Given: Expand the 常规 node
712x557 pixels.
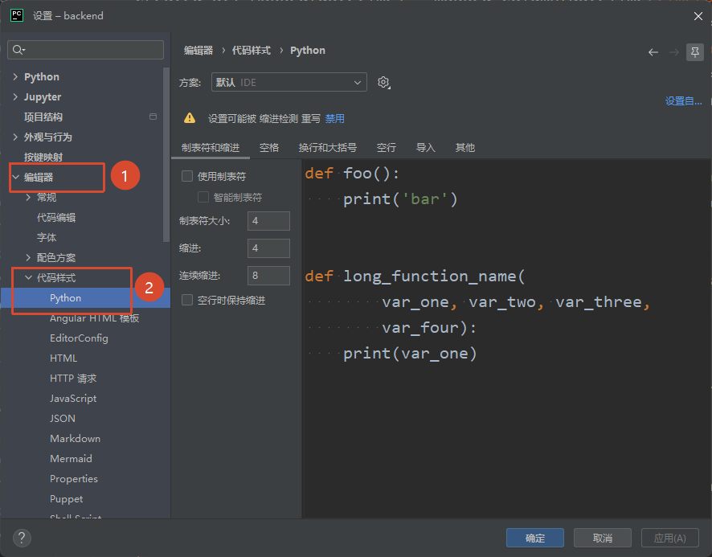Looking at the screenshot, I should click(x=28, y=197).
